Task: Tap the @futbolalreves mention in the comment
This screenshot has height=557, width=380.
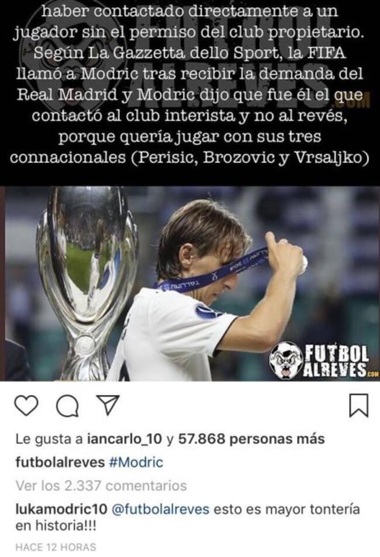Action: pyautogui.click(x=160, y=509)
